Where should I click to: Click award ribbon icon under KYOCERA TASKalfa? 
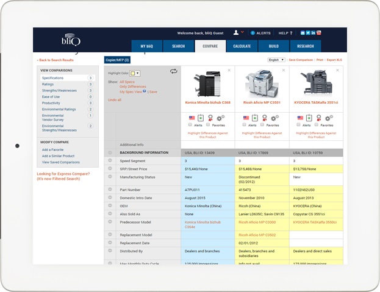tap(318, 118)
